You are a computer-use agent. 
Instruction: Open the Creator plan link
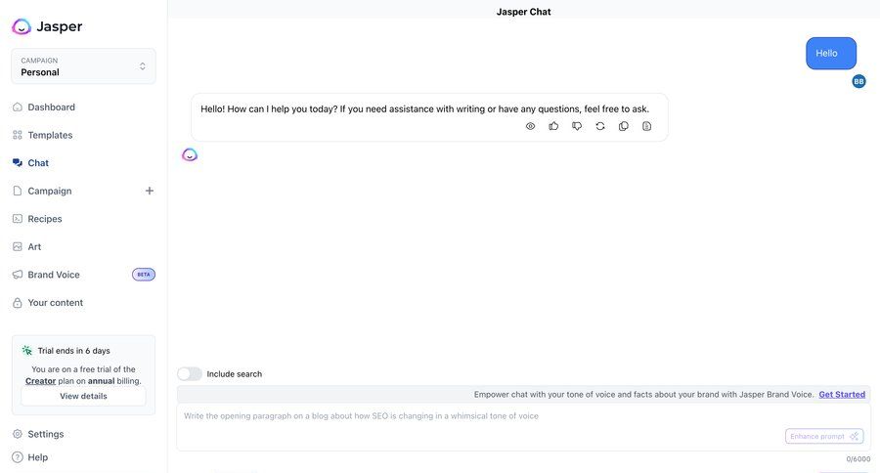click(x=40, y=381)
